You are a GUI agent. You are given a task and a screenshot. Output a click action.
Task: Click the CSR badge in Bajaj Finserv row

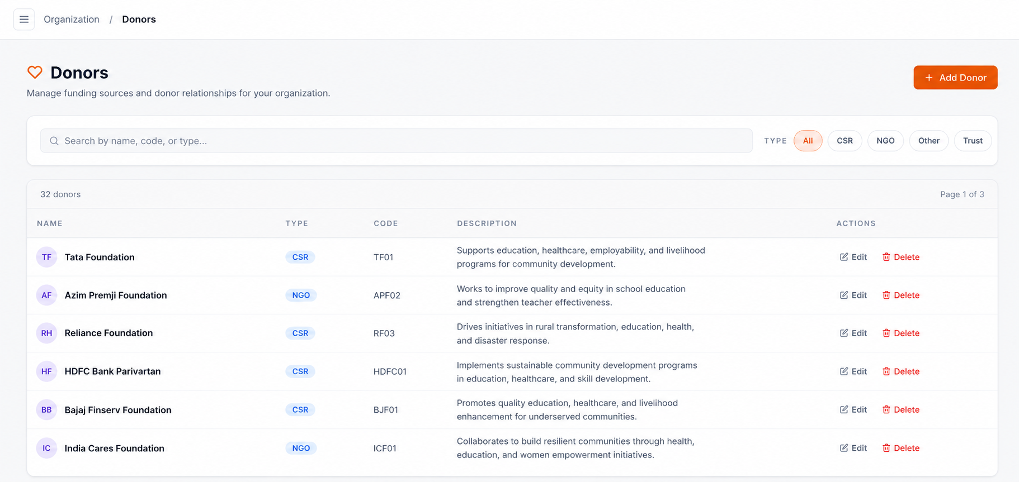coord(300,409)
